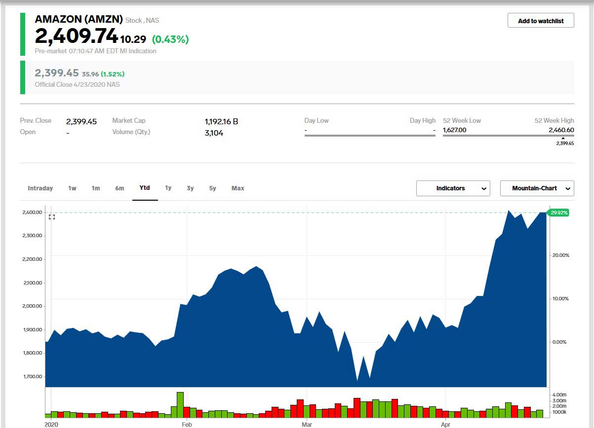Add Amazon to watchlist
Image resolution: width=594 pixels, height=428 pixels.
pyautogui.click(x=541, y=21)
